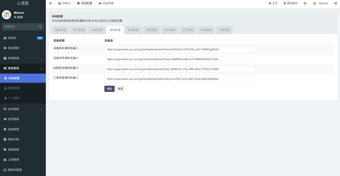Viewport: 340px width, 176px height.
Task: Open the 收益明细 top tab
Action: pyautogui.click(x=106, y=3)
